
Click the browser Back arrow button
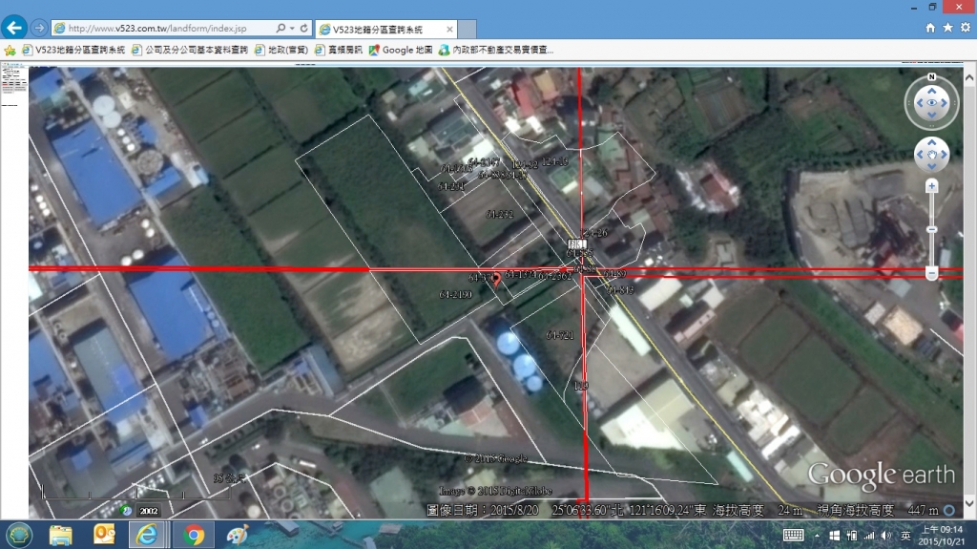(14, 27)
